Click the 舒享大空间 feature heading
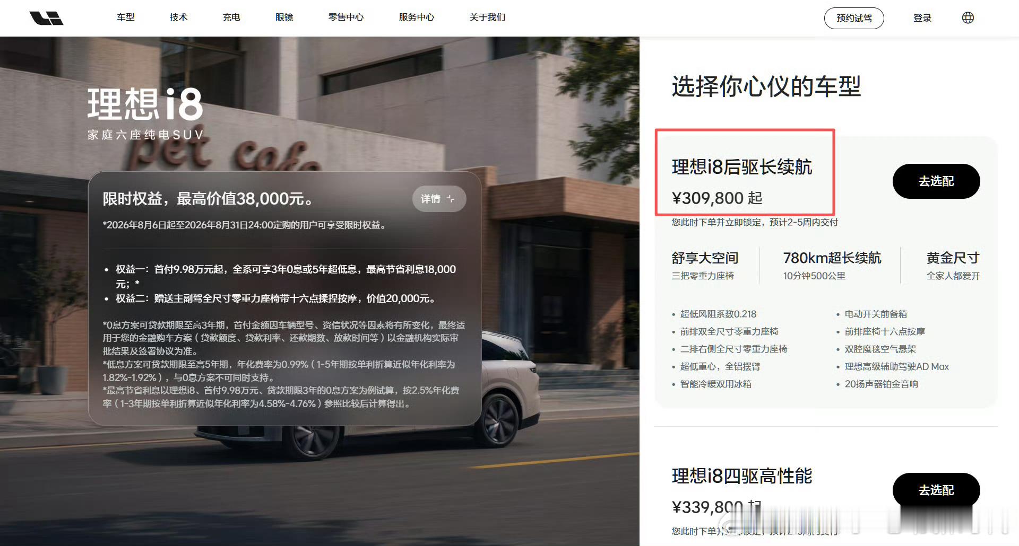Screen dimensions: 1019x546 pos(705,258)
